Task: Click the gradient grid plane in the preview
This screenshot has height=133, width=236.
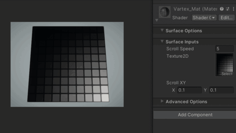Action: [x=68, y=64]
